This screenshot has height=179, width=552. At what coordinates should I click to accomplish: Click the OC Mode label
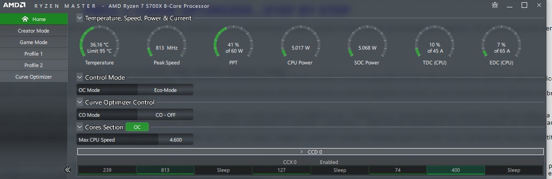89,90
